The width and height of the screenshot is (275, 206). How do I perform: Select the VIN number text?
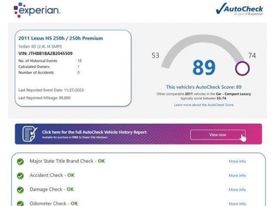(x=51, y=53)
